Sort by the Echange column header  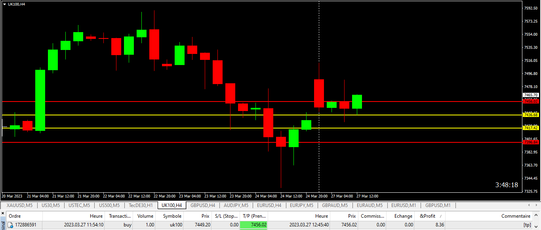point(400,216)
